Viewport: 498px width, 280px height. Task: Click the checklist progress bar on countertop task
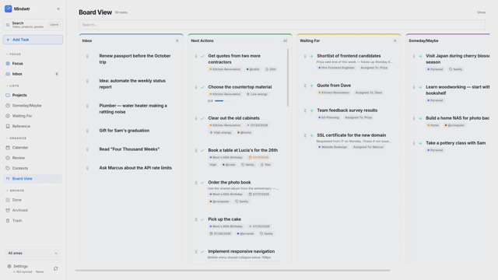coord(223,101)
